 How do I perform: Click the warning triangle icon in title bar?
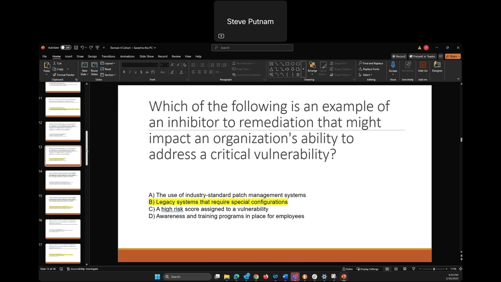420,48
